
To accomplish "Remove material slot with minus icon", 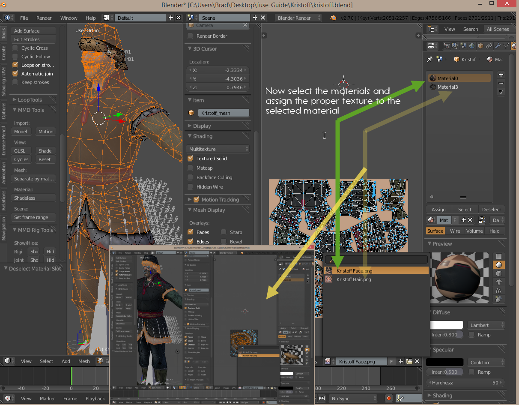I will pyautogui.click(x=501, y=83).
